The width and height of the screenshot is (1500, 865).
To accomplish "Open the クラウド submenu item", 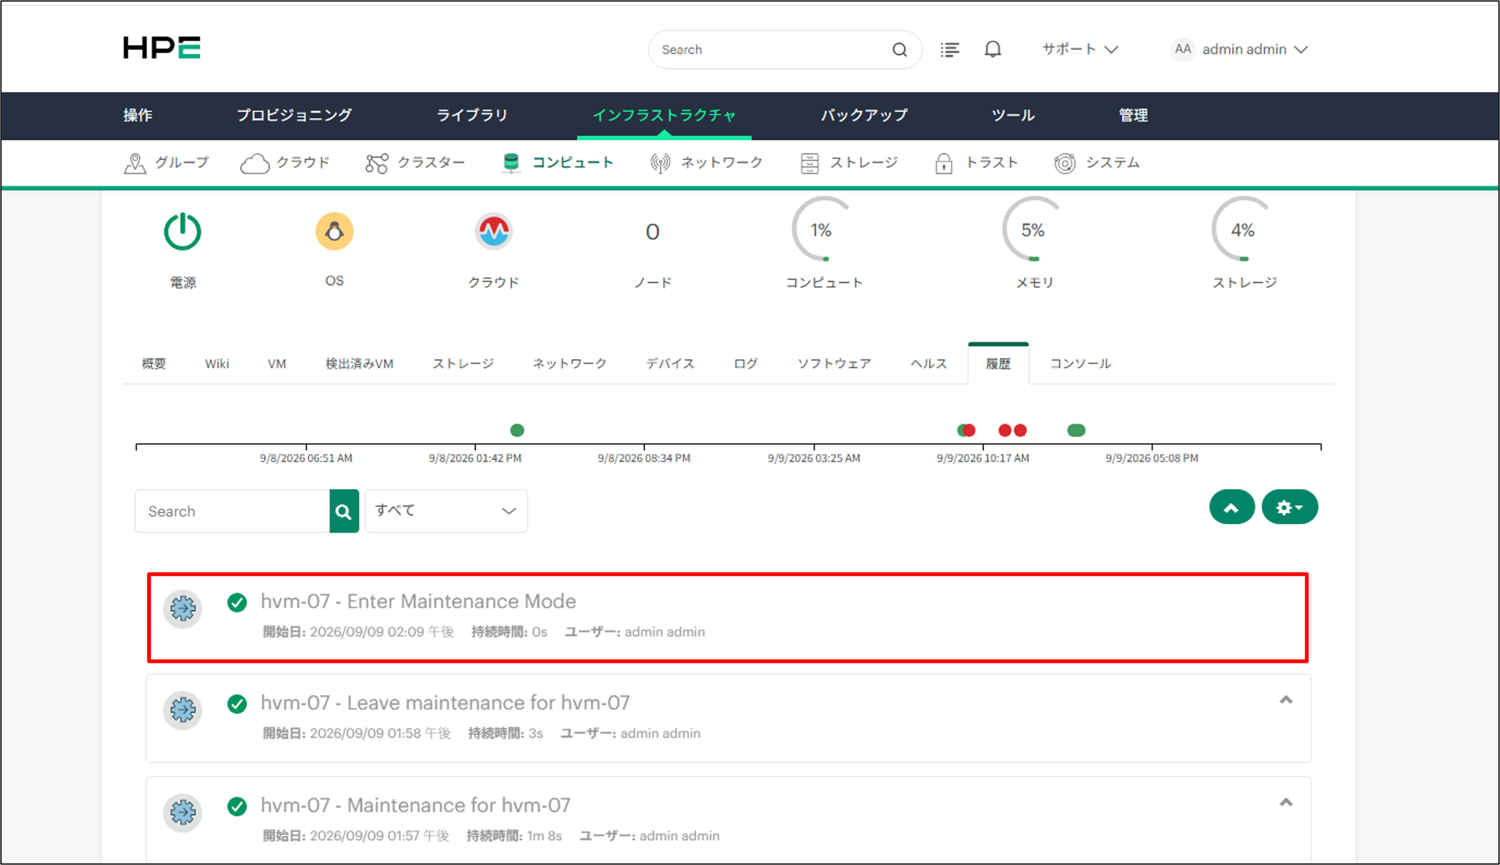I will (x=285, y=163).
